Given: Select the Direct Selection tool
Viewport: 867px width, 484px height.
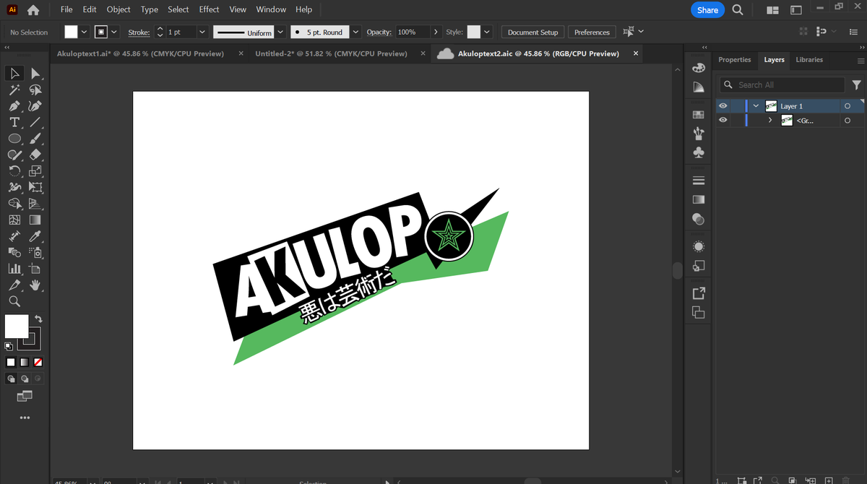Looking at the screenshot, I should coord(35,74).
